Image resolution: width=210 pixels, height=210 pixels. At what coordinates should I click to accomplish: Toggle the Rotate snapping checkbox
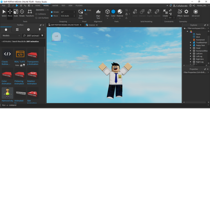click(x=52, y=12)
